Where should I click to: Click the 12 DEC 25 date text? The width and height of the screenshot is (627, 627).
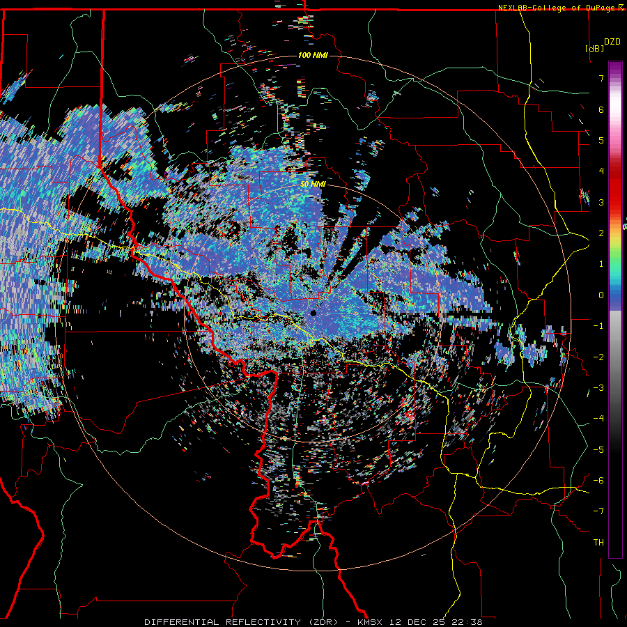pos(417,622)
